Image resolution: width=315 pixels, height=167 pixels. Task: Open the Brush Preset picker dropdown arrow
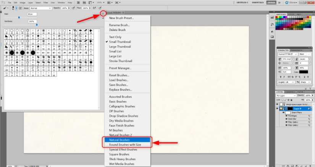coord(16,8)
